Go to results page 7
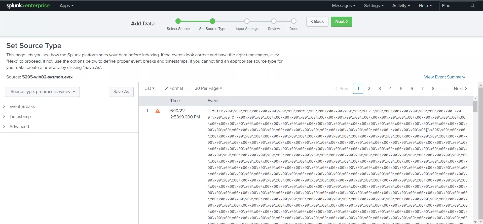The width and height of the screenshot is (483, 224). 422,88
